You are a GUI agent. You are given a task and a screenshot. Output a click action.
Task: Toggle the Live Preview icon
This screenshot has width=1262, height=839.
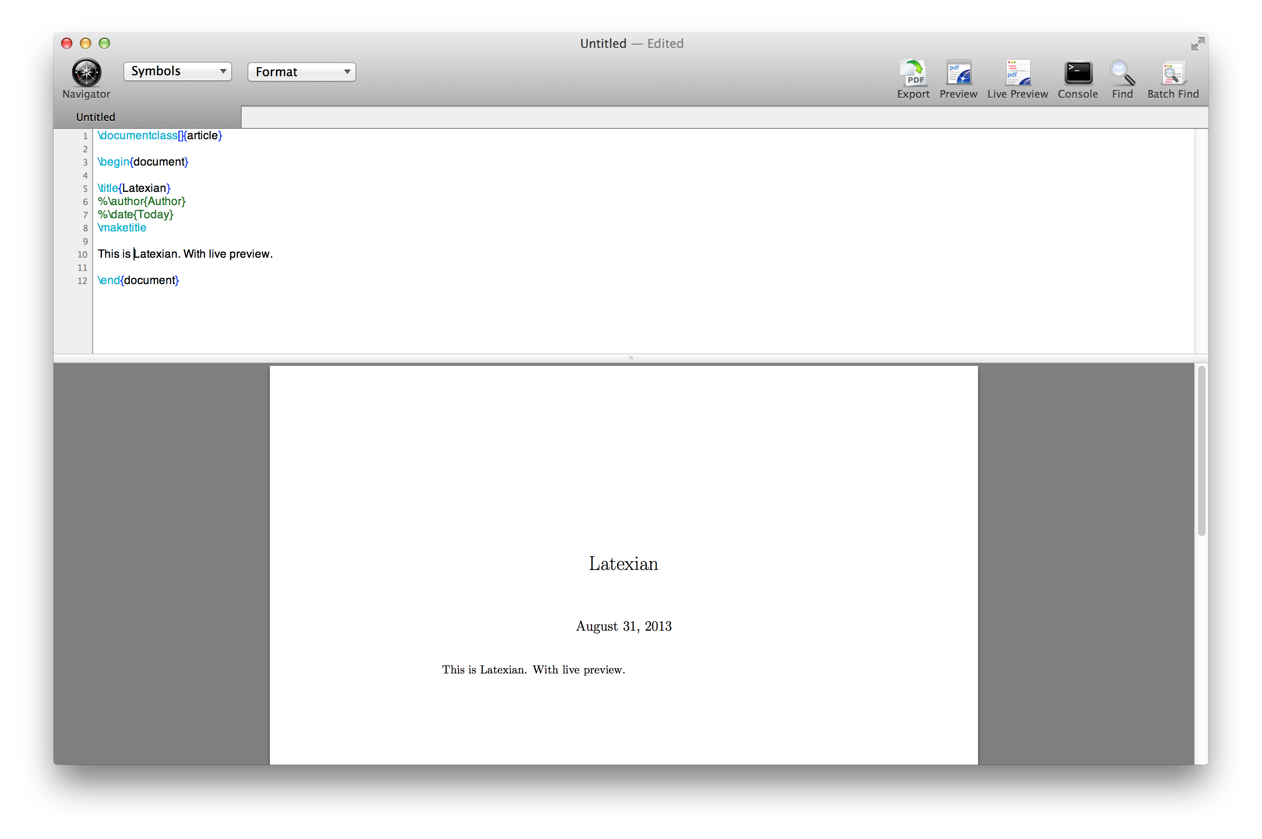[1017, 73]
